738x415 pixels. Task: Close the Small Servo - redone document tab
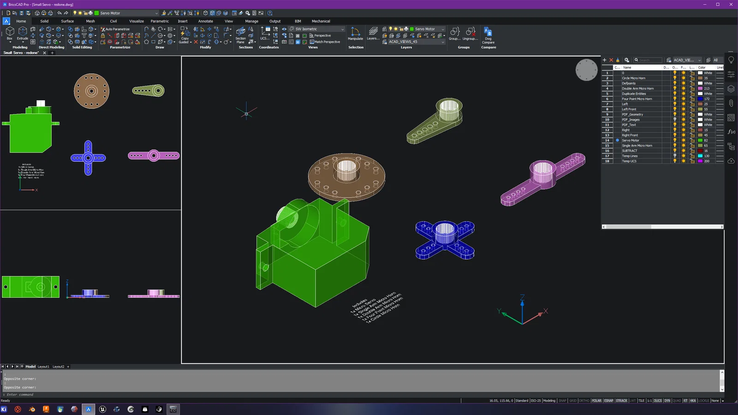(44, 53)
